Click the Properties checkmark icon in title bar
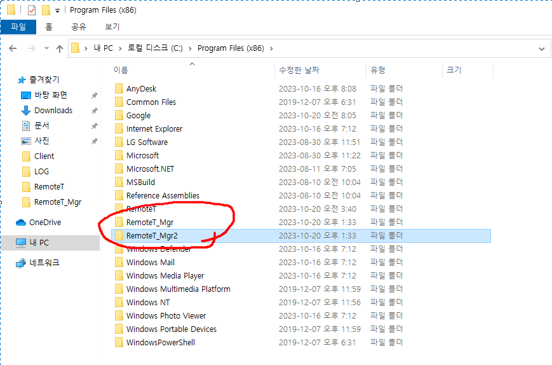Screen dimensions: 552x365 pyautogui.click(x=32, y=10)
